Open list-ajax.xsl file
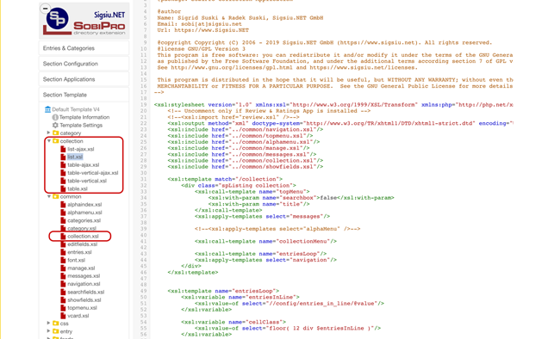548x339 pixels. 81,149
